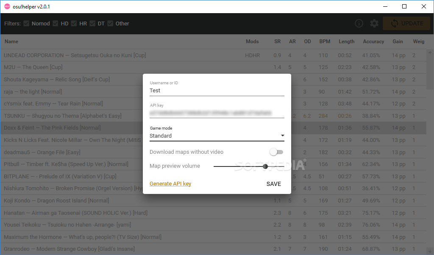Sort by the AR column header

point(292,42)
